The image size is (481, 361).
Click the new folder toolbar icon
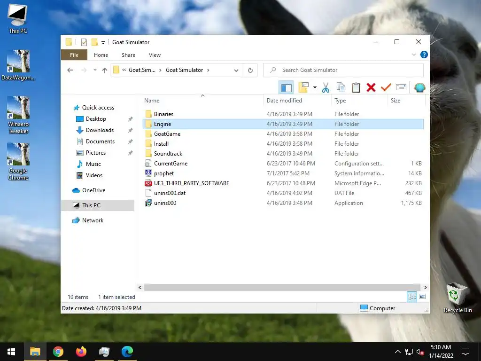click(303, 87)
